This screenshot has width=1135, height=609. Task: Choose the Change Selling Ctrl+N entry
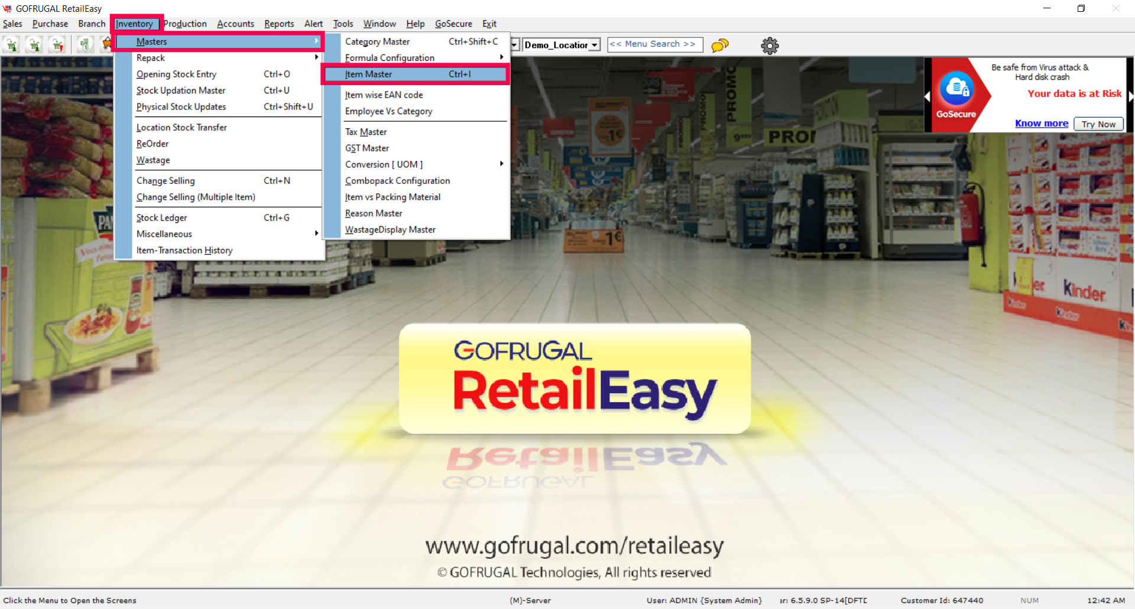(x=219, y=180)
